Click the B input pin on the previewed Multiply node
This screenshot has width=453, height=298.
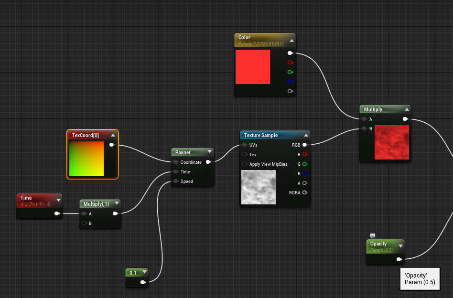click(x=364, y=129)
